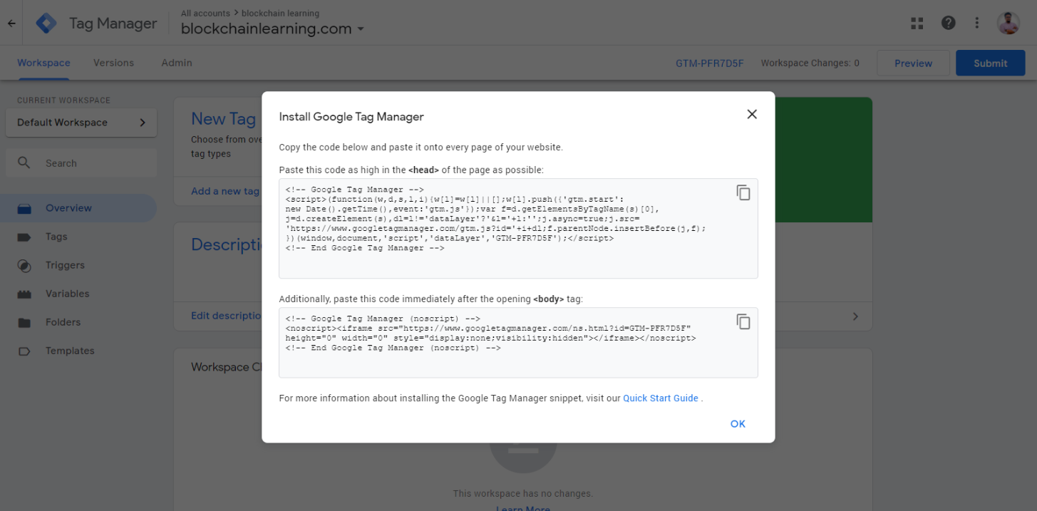Click the Edit description link
Viewport: 1037px width, 511px height.
pyautogui.click(x=226, y=316)
